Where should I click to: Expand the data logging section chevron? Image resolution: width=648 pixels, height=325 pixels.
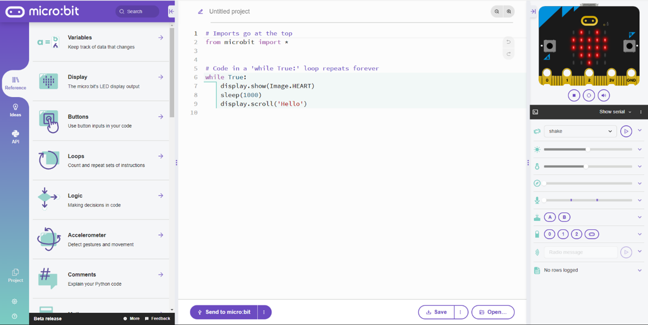tap(640, 271)
